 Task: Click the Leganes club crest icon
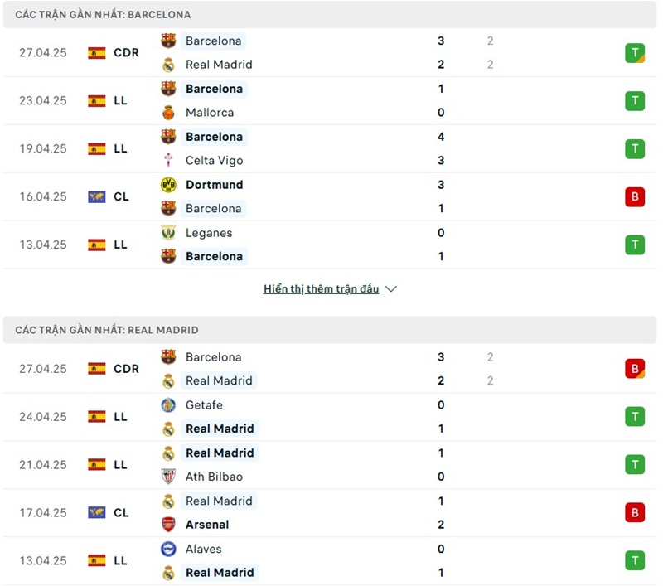168,233
